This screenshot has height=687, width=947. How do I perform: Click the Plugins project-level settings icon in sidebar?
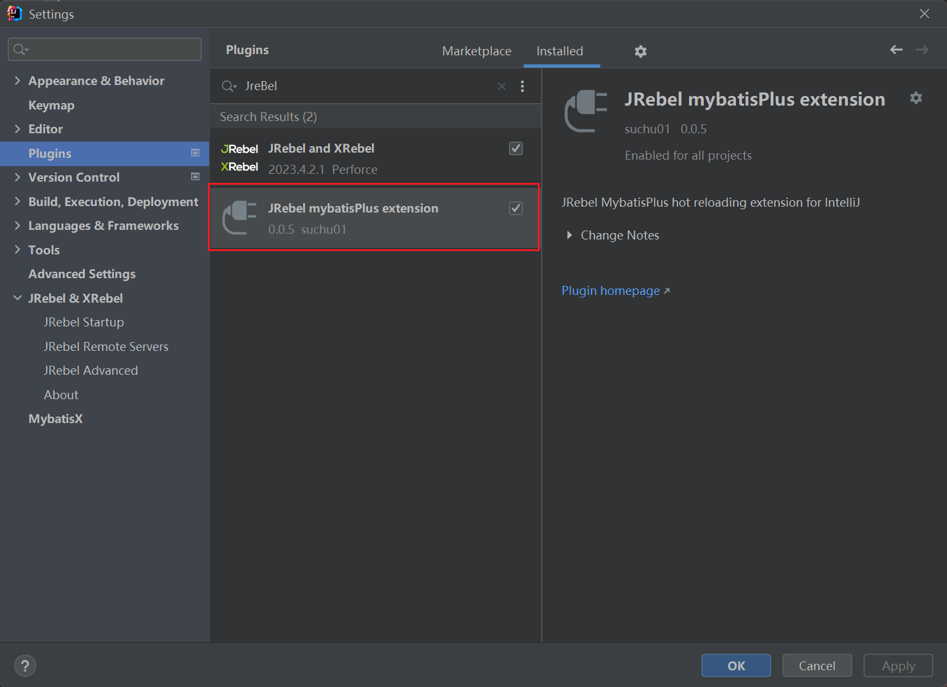[195, 153]
